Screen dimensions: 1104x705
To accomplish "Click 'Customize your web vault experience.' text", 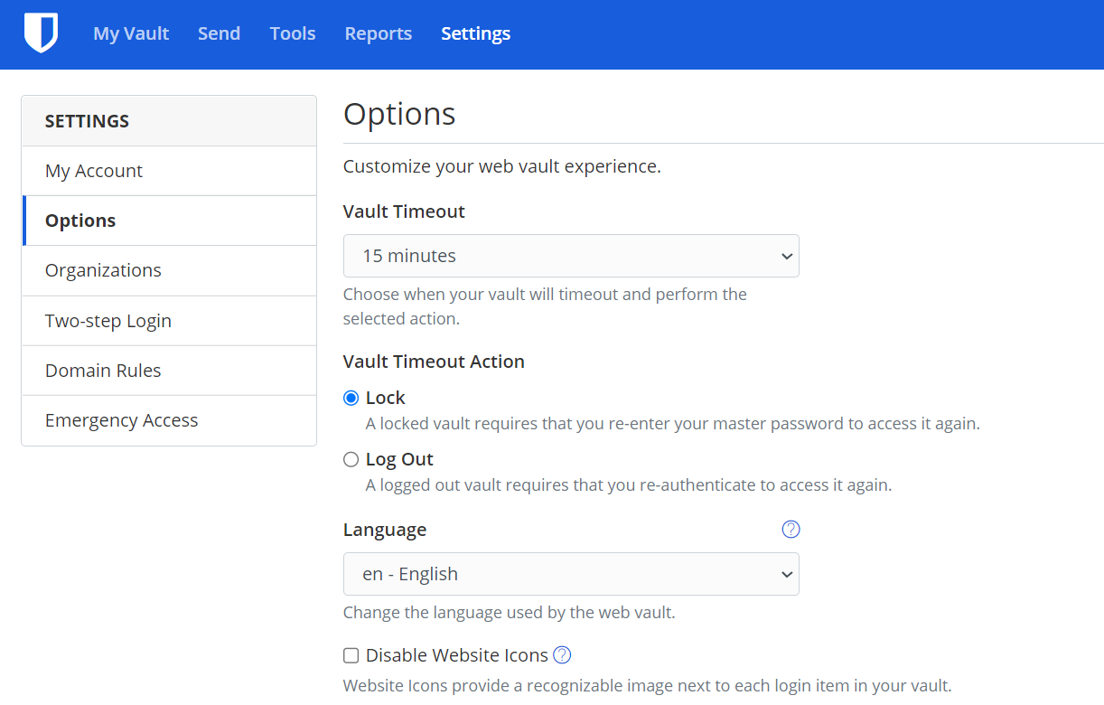I will pos(502,167).
